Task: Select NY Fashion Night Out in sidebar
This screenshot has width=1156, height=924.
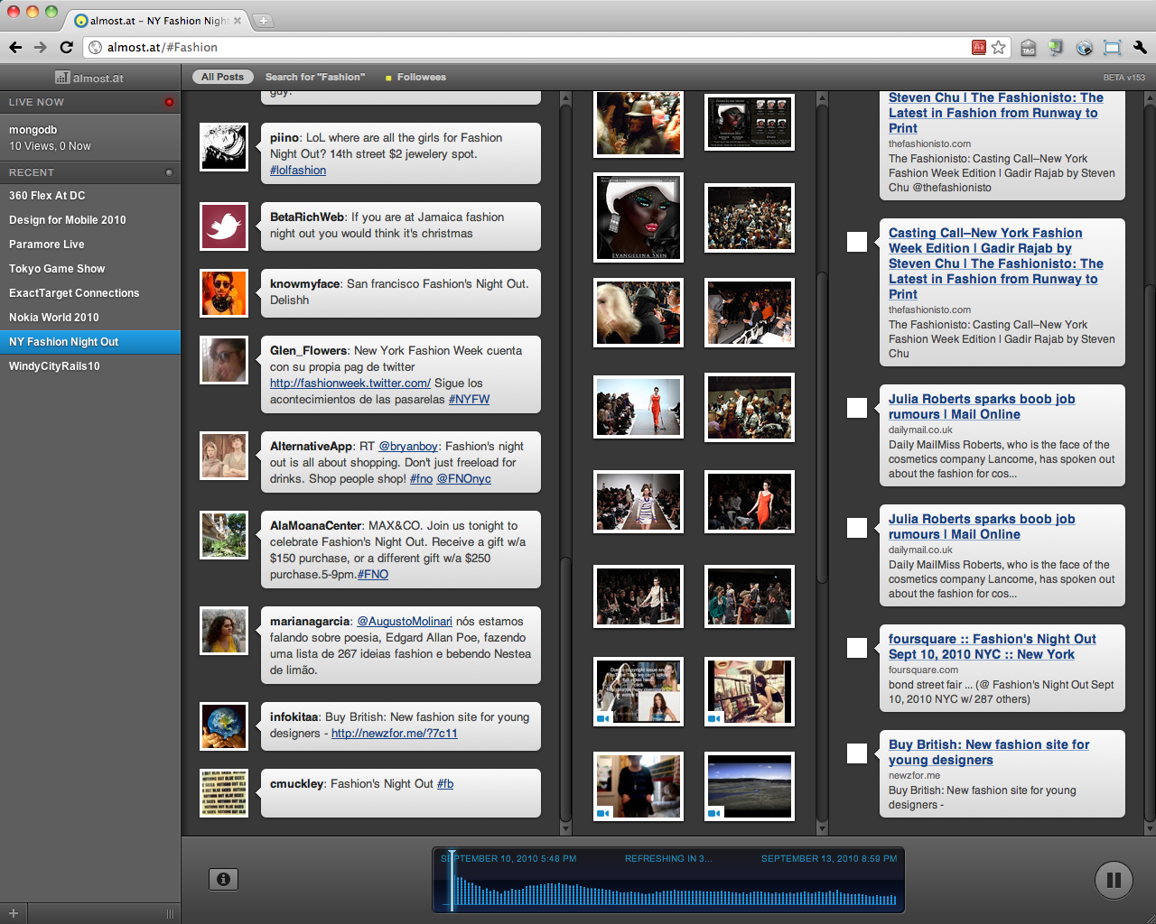Action: (90, 342)
